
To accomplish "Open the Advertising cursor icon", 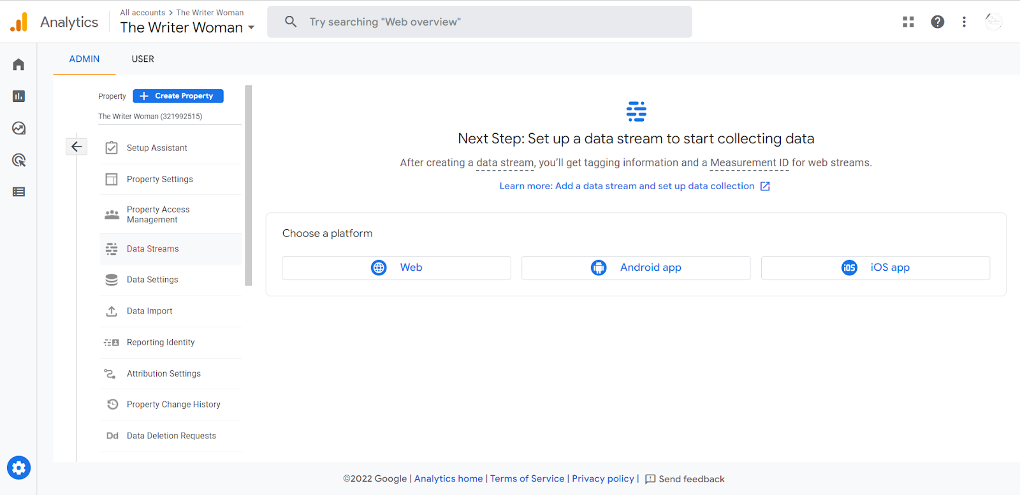I will [18, 160].
